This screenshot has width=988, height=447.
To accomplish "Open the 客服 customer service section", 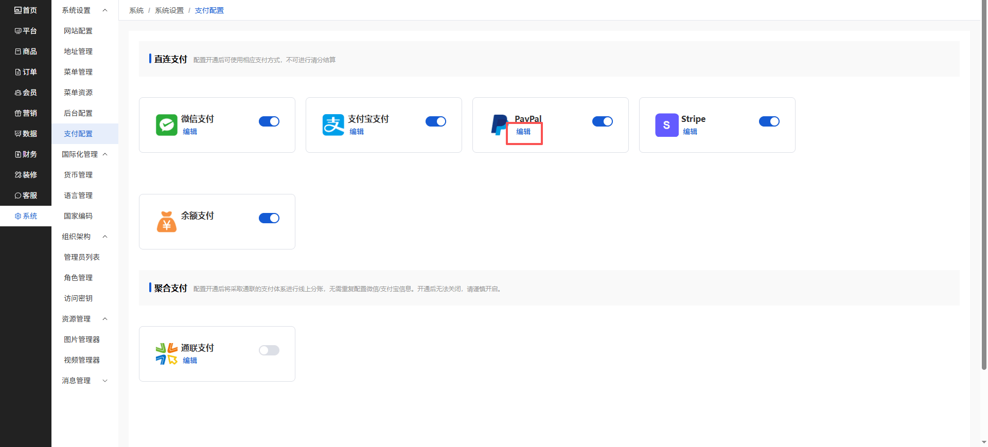I will point(26,195).
